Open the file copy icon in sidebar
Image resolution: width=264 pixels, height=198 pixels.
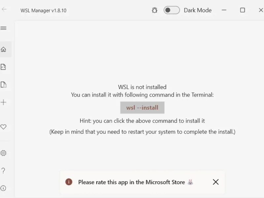click(x=4, y=85)
